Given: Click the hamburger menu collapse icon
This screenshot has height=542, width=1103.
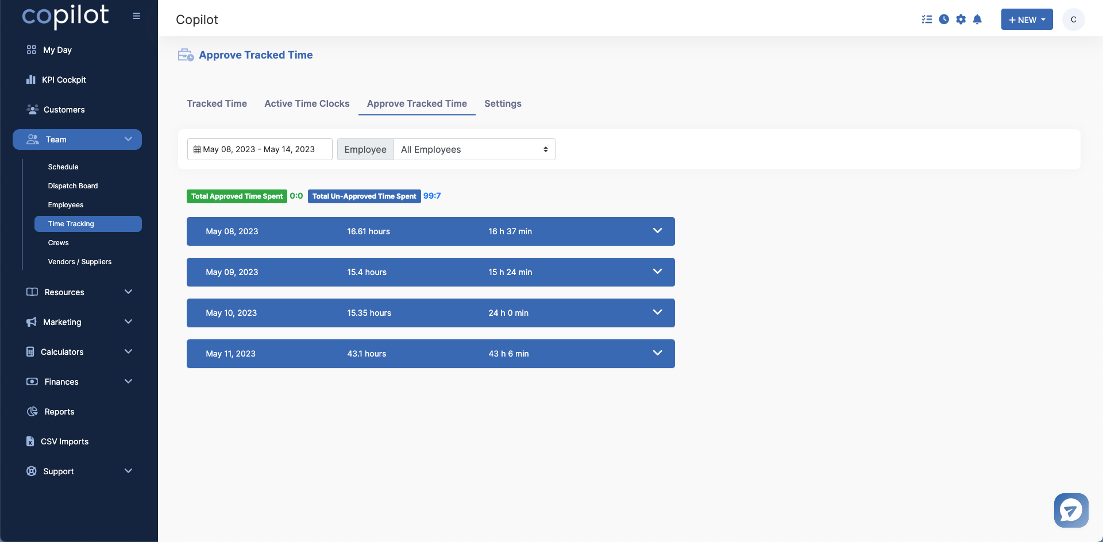Looking at the screenshot, I should 136,16.
